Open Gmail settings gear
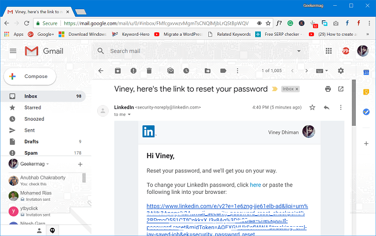The height and width of the screenshot is (236, 376). coord(341,71)
